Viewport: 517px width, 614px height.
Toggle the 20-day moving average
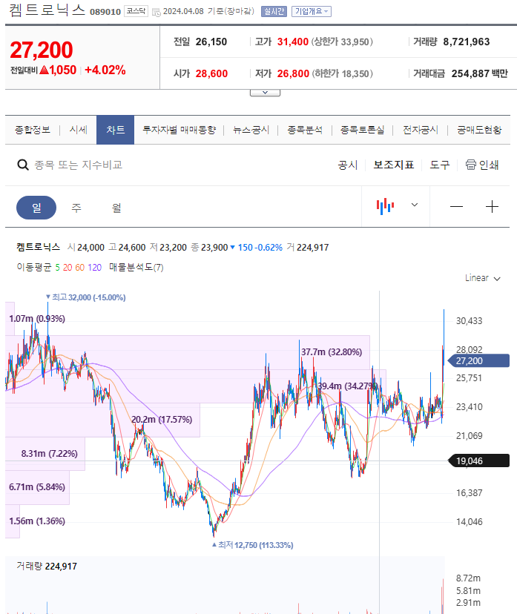pos(67,268)
